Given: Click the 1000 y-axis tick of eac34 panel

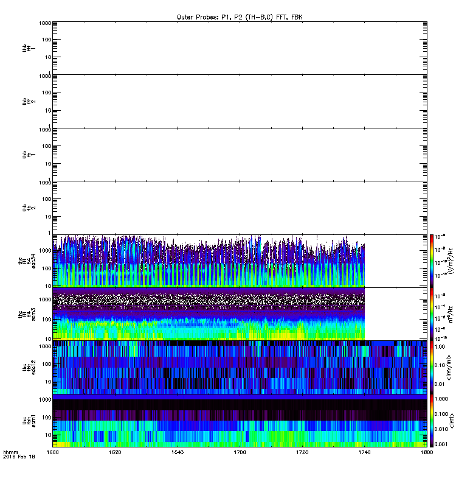Looking at the screenshot, I should pyautogui.click(x=46, y=250).
